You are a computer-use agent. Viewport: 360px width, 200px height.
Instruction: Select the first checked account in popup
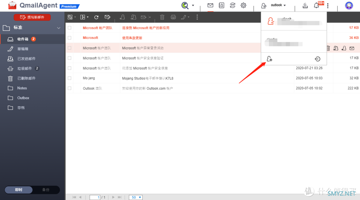coord(294,21)
